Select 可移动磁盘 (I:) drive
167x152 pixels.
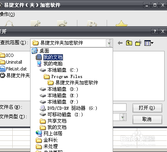coord(61,115)
